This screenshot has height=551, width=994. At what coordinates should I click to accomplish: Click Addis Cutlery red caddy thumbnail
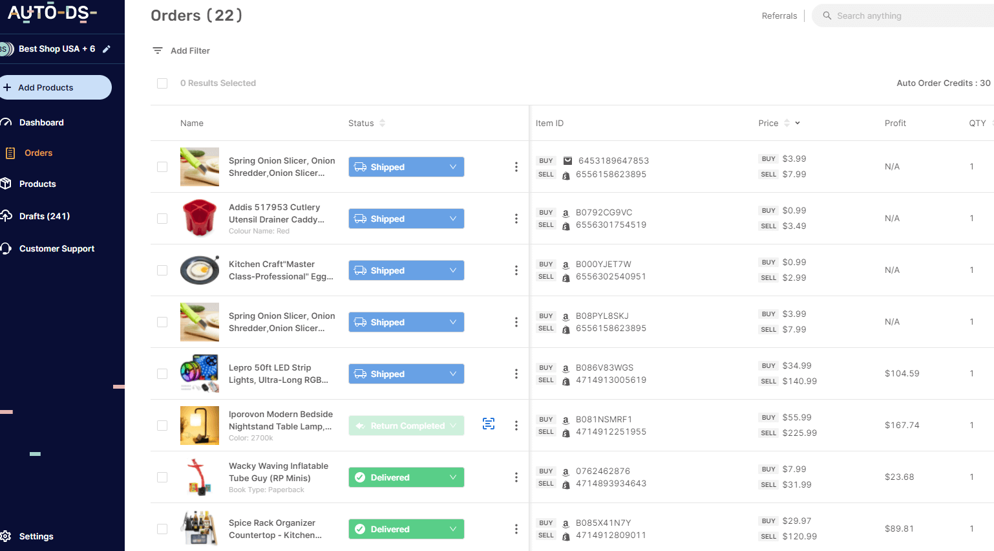[200, 219]
